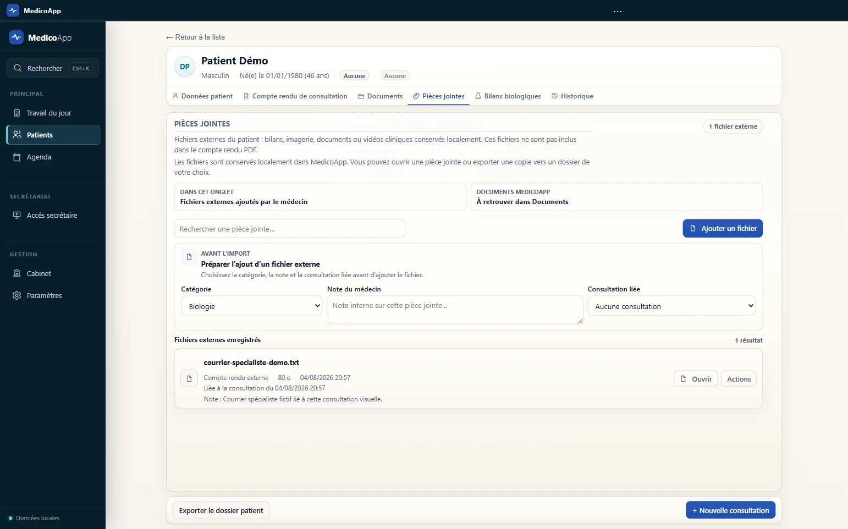Click the file icon inside the Ouvrir button
Screen dimensions: 848x529
(x=684, y=379)
